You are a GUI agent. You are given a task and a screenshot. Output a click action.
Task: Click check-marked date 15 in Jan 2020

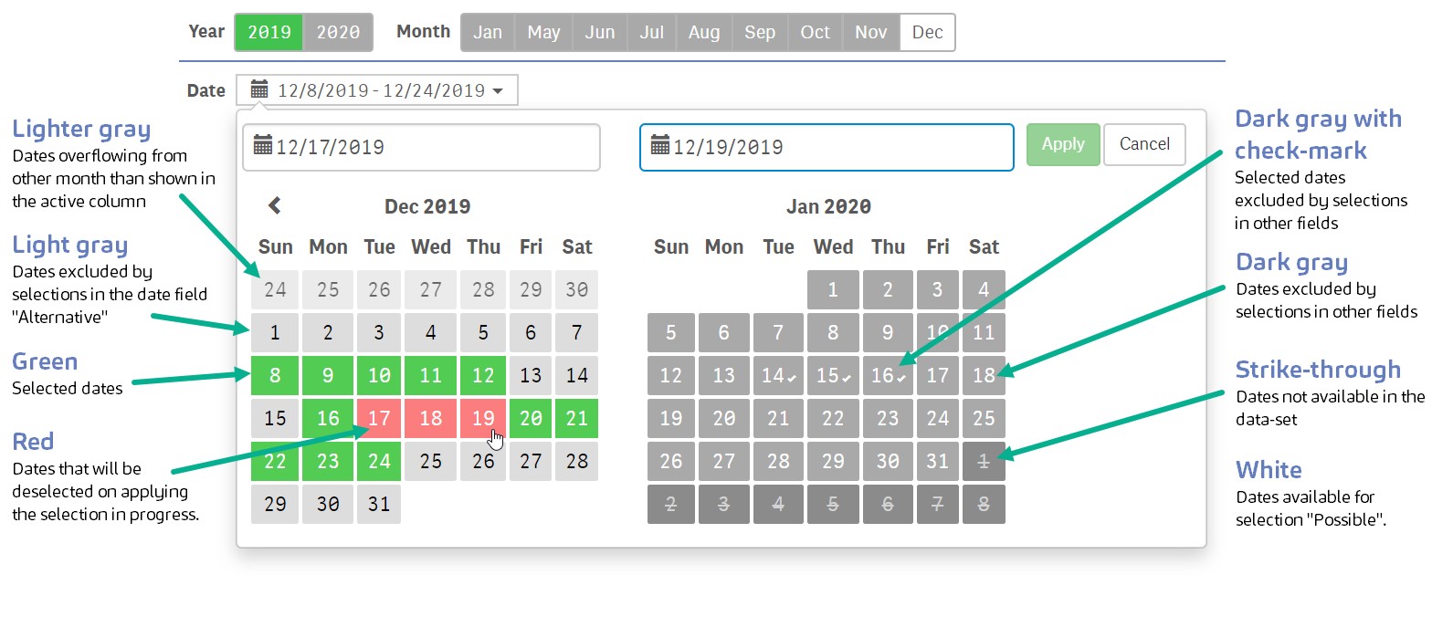pyautogui.click(x=833, y=375)
